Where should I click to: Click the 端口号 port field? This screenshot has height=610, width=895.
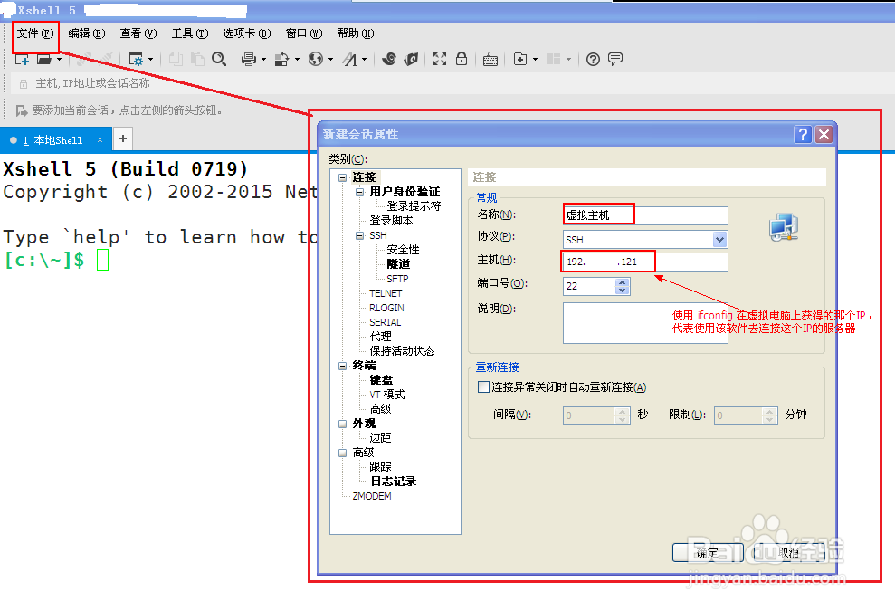[x=590, y=287]
